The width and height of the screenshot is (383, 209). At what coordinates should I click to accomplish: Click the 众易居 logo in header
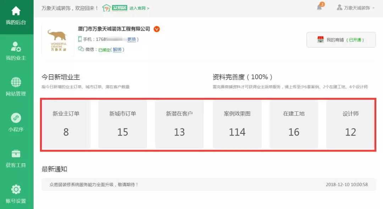115,8
